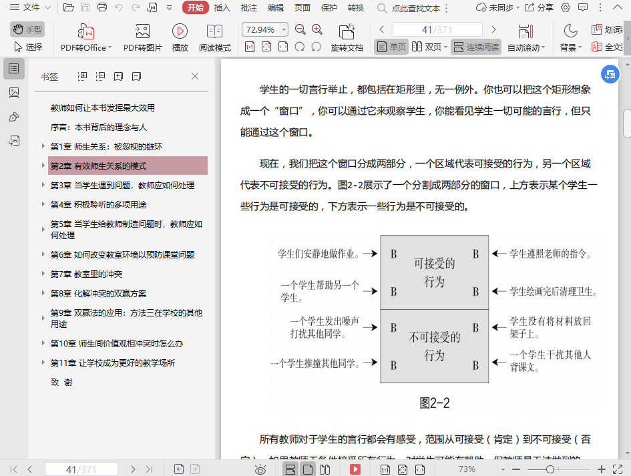This screenshot has width=631, height=476.
Task: Zoom in with the plus magnifier
Action: (x=317, y=29)
